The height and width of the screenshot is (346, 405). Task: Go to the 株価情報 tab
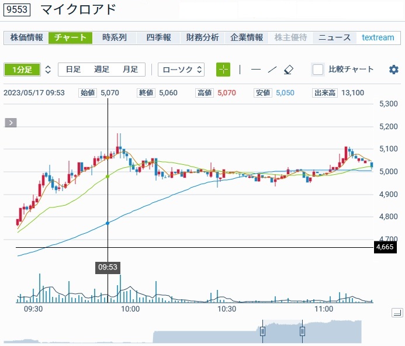(27, 37)
